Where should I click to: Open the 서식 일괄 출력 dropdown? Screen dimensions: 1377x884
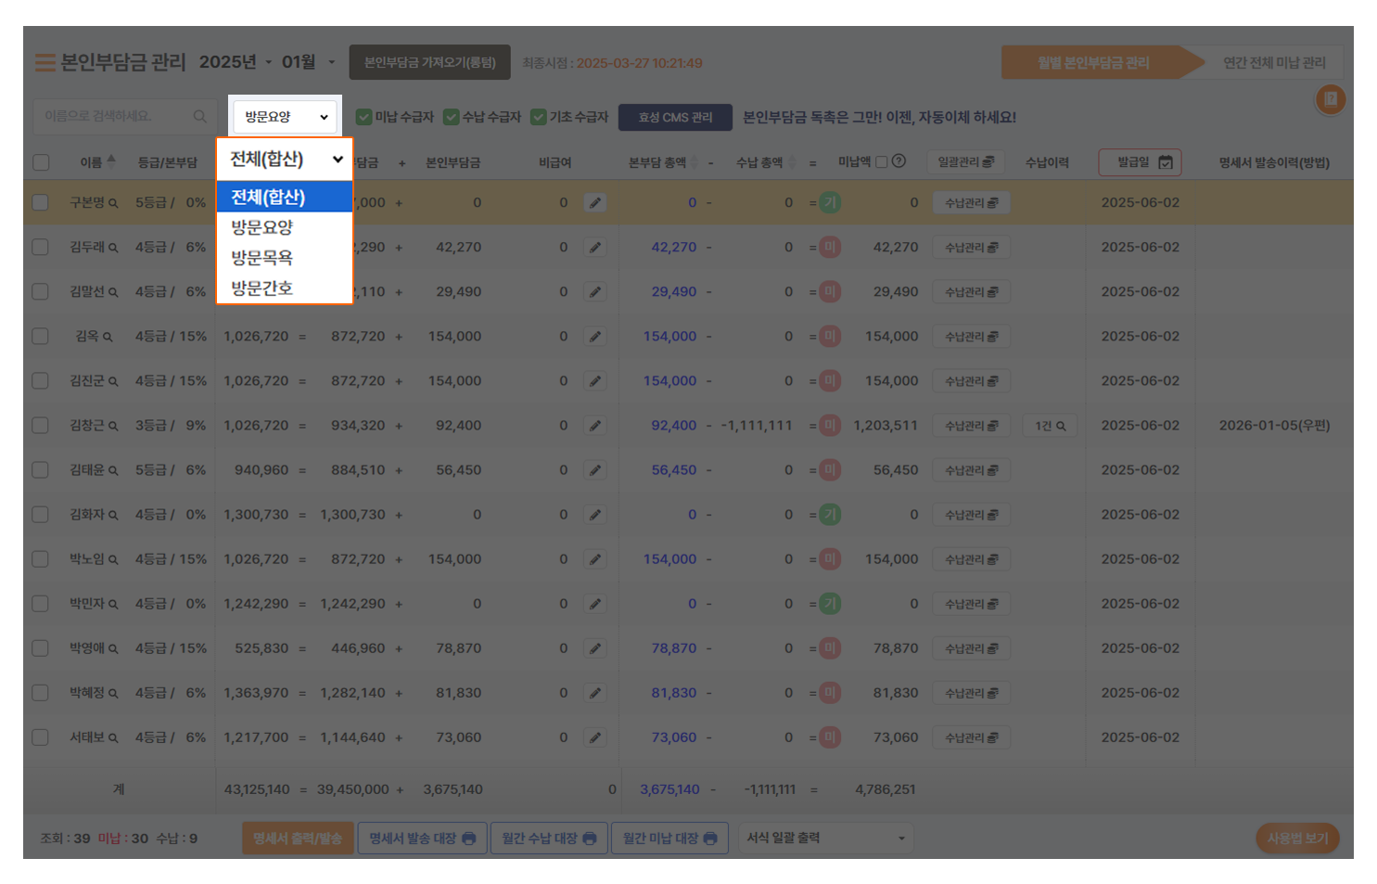tap(825, 839)
